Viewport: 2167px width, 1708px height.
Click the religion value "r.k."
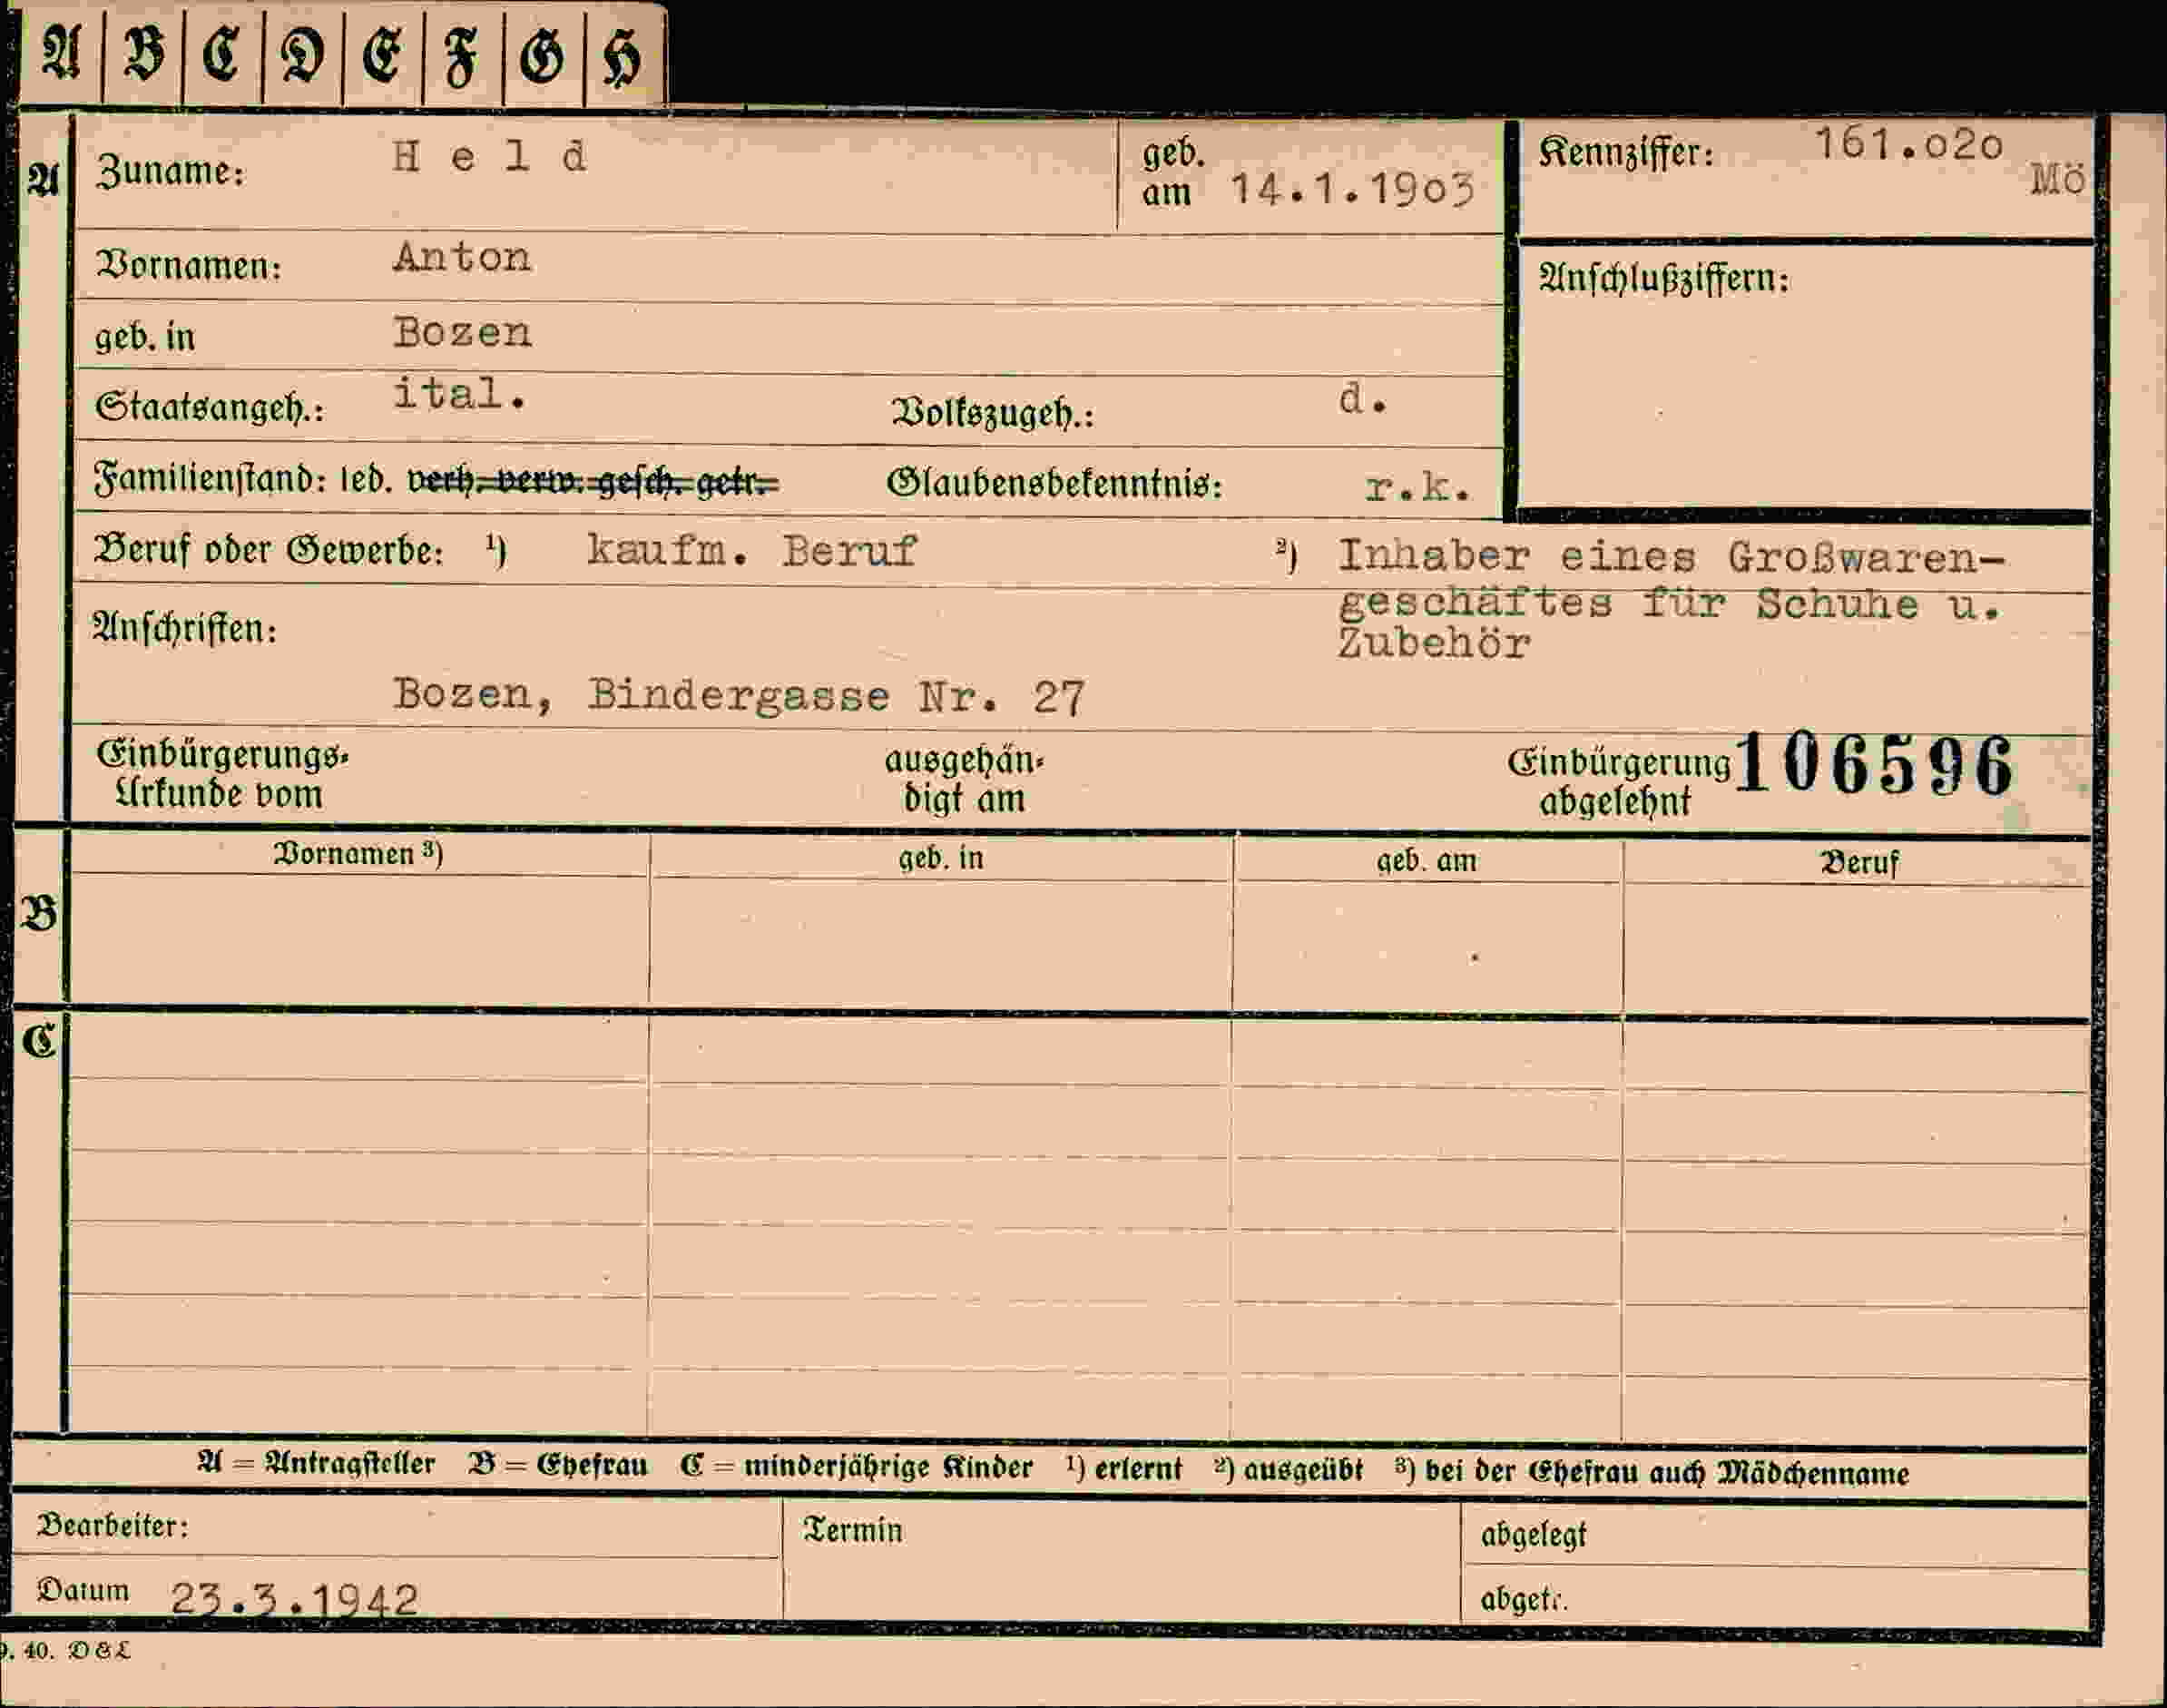pyautogui.click(x=1417, y=487)
